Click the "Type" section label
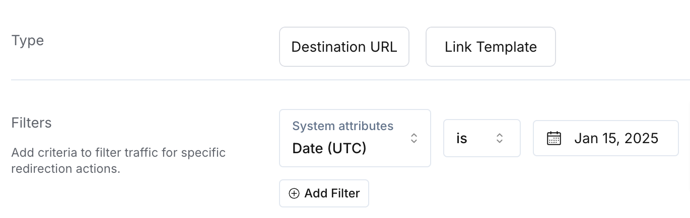 28,40
